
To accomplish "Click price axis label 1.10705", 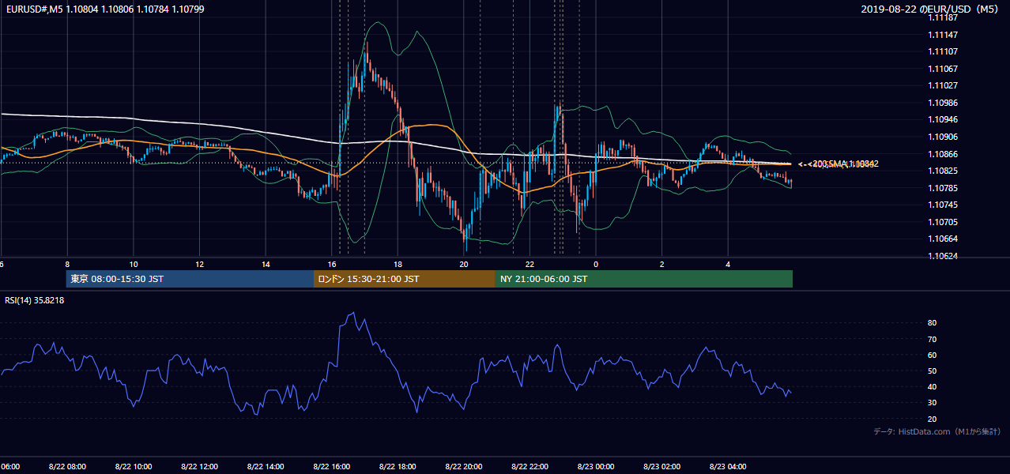I will pos(943,222).
